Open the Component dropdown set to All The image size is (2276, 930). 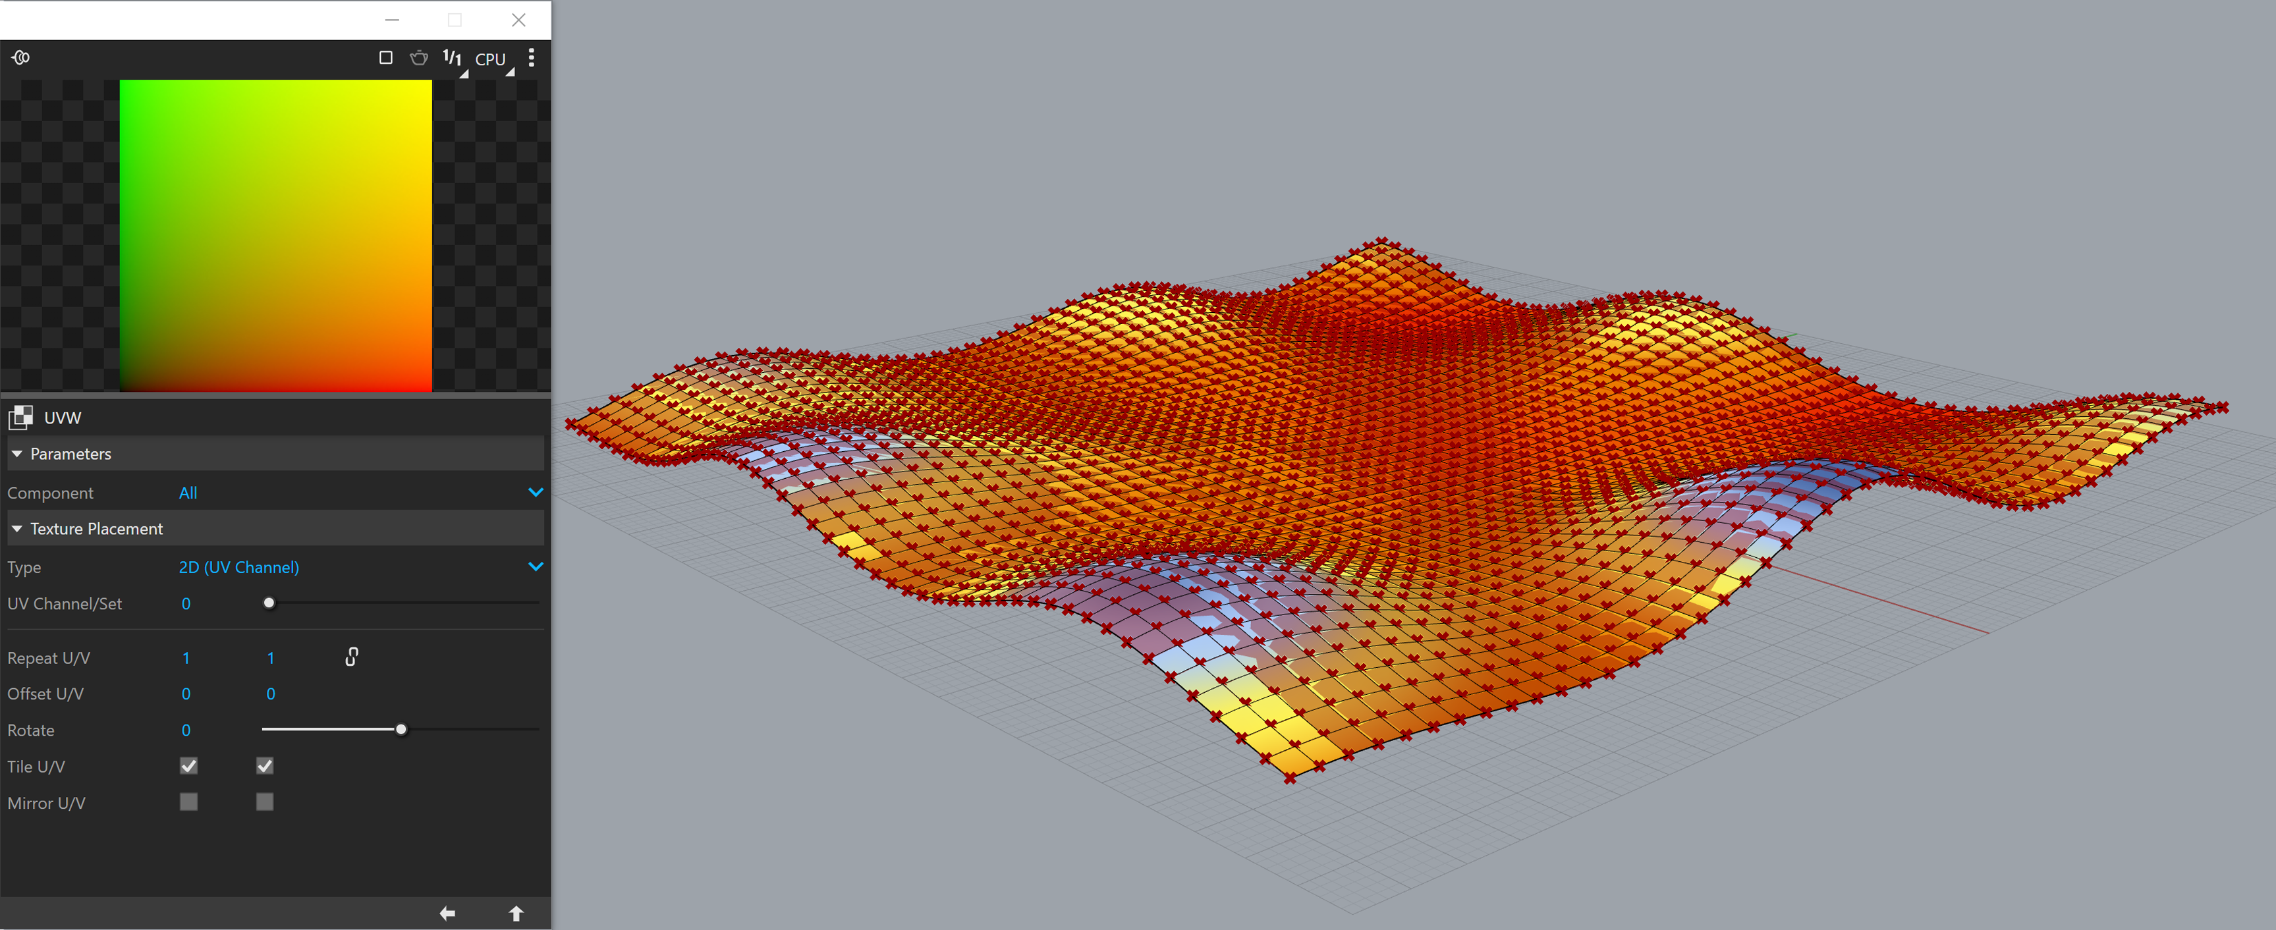tap(360, 493)
